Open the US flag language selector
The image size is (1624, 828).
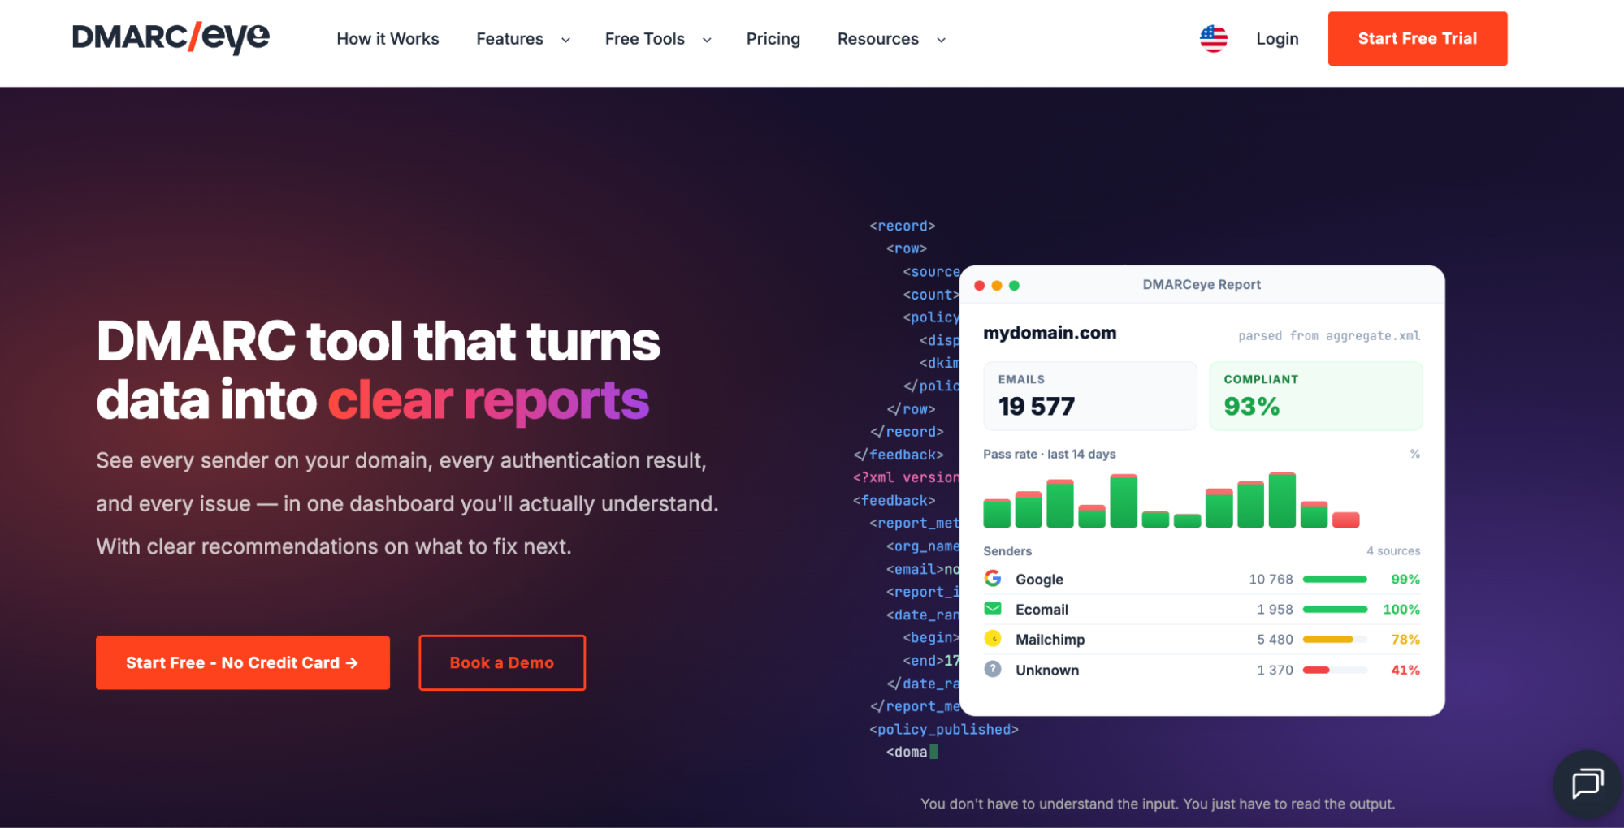1214,38
